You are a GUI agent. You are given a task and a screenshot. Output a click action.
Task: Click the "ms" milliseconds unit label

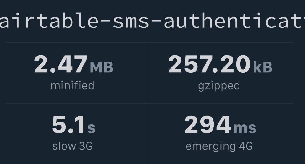245,128
